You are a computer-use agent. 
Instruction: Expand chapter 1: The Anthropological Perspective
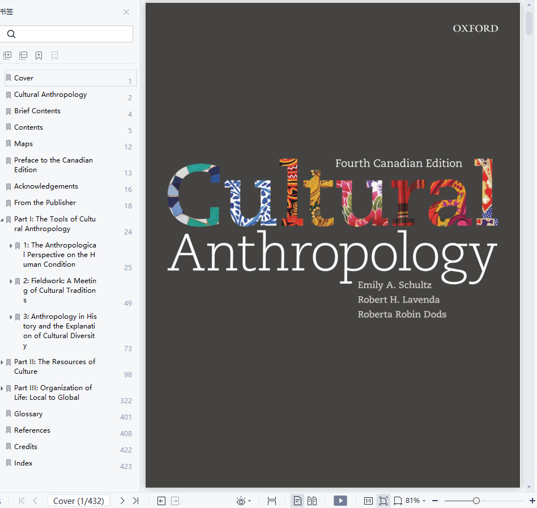pos(11,245)
